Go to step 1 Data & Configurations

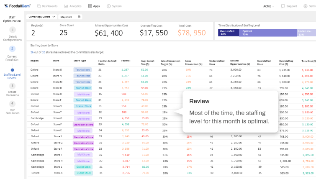point(12,34)
